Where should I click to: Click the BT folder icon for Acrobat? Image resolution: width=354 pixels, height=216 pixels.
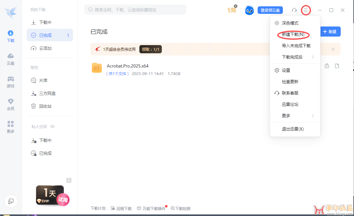click(97, 68)
